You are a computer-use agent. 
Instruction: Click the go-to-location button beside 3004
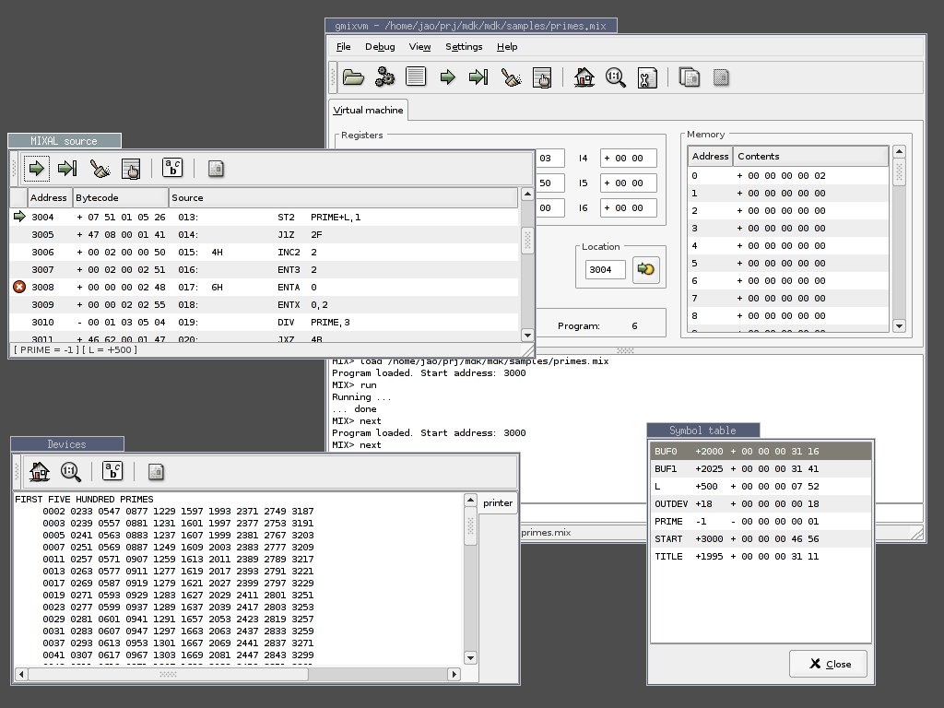(646, 269)
